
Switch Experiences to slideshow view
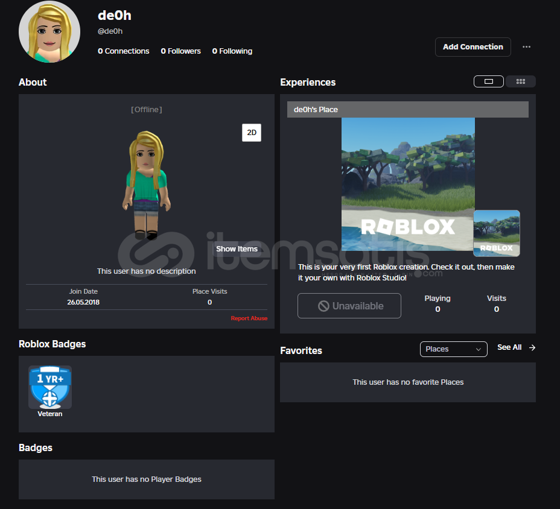[489, 81]
